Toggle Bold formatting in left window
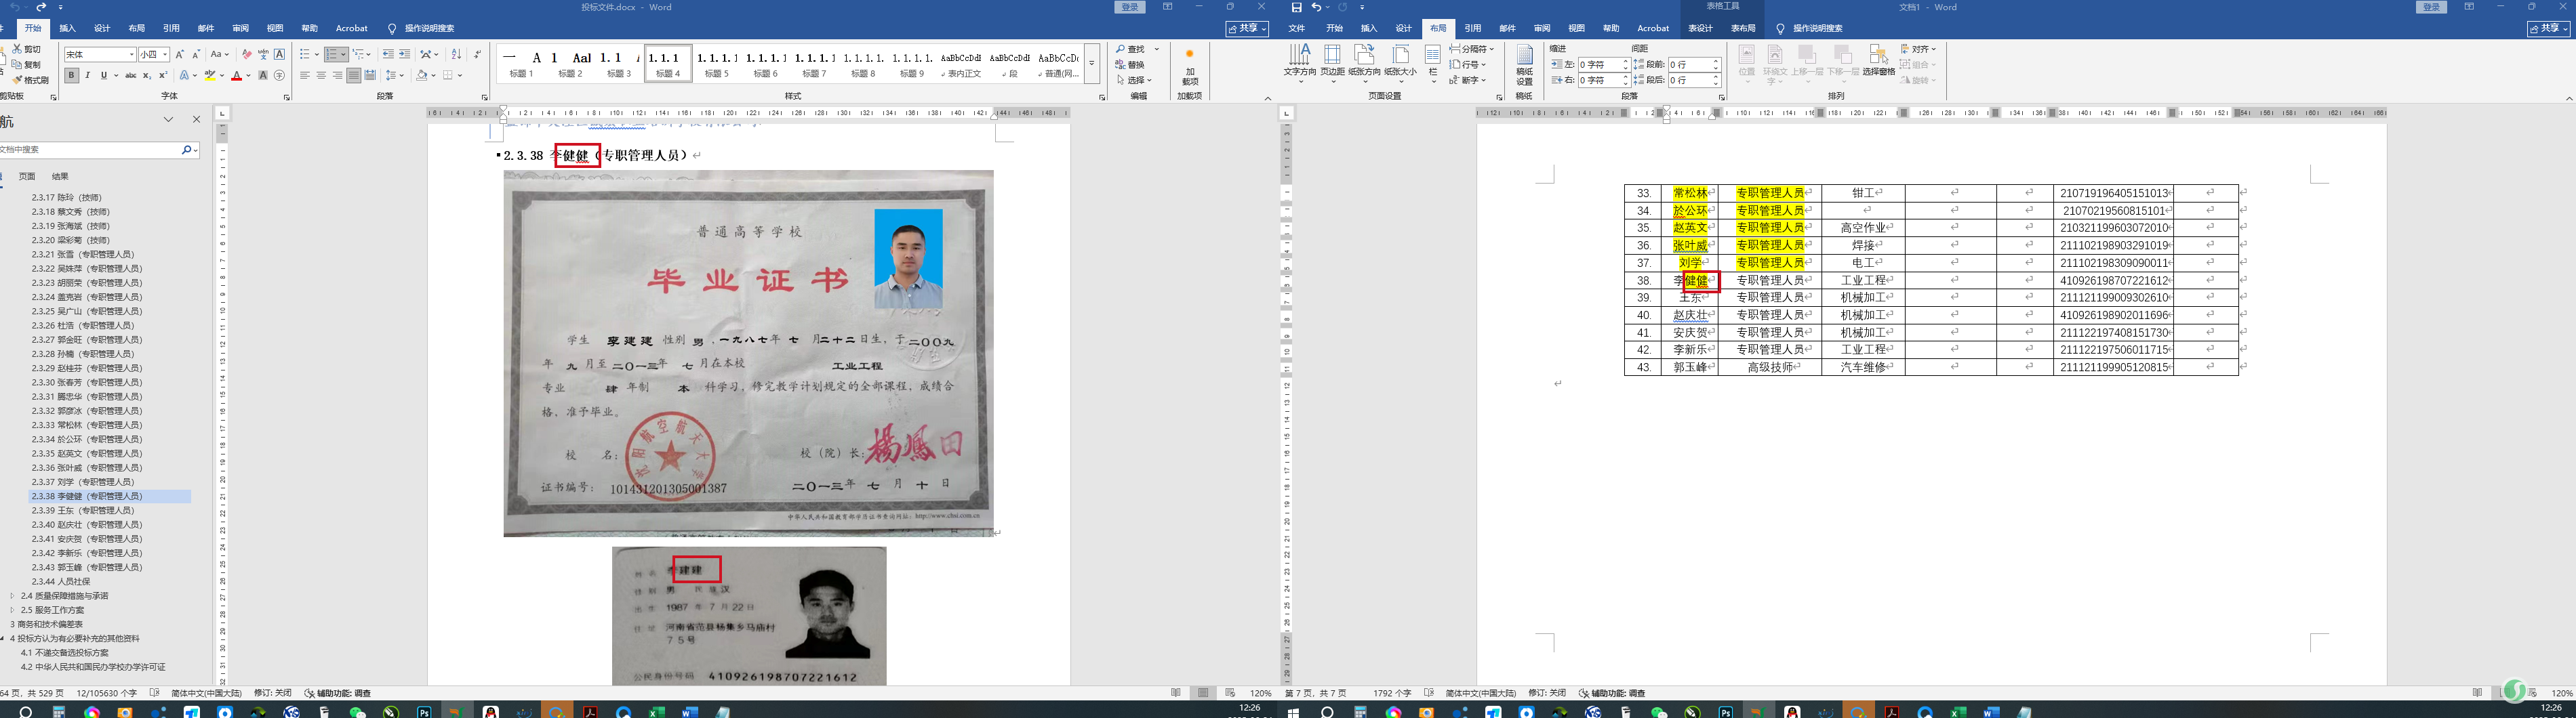This screenshot has height=718, width=2576. 72,76
